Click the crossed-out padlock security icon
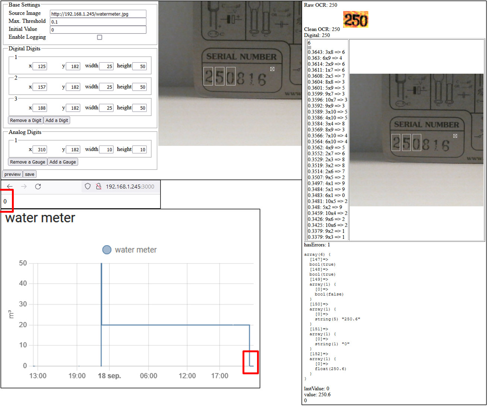Viewport: 488px width, 406px height. click(x=99, y=186)
